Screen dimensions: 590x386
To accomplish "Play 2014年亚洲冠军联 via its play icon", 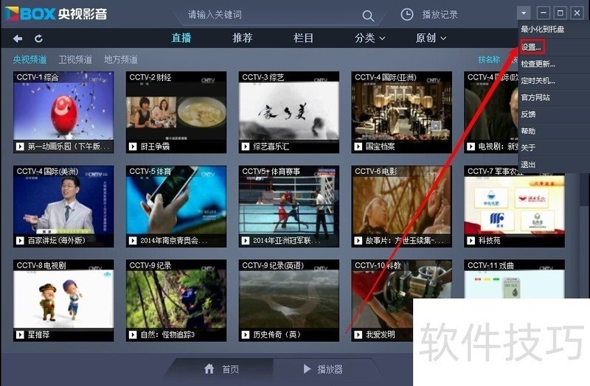I will click(x=246, y=241).
